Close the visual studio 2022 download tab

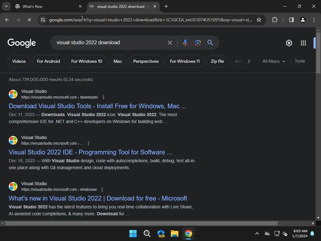pyautogui.click(x=155, y=6)
